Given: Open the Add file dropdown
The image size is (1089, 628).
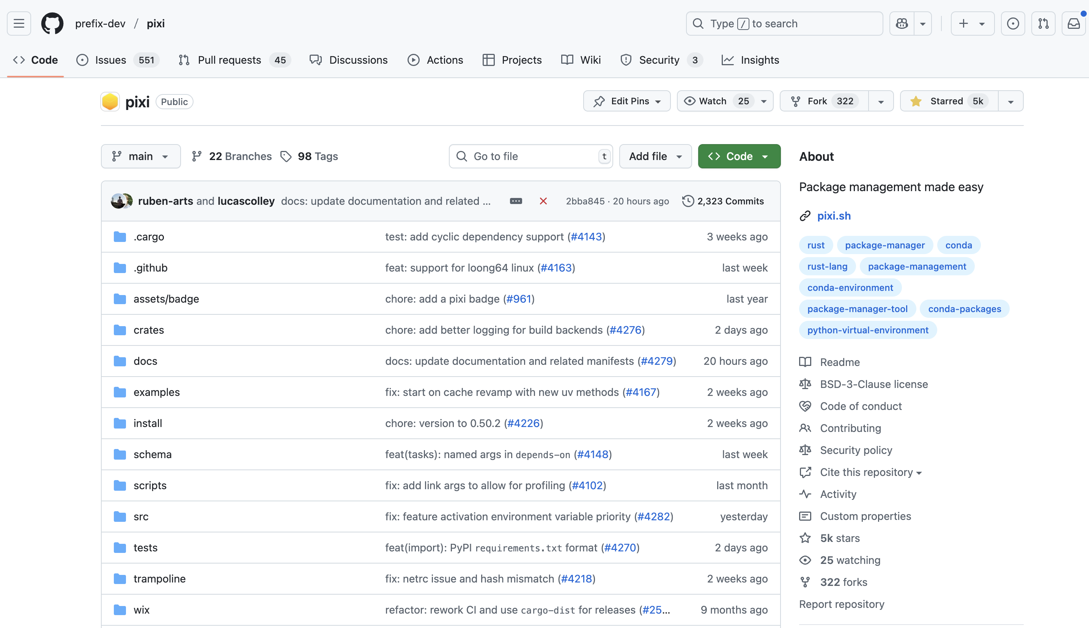Looking at the screenshot, I should (655, 156).
